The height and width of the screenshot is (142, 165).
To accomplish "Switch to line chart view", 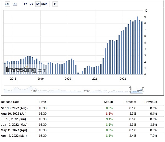I will (x=15, y=4).
